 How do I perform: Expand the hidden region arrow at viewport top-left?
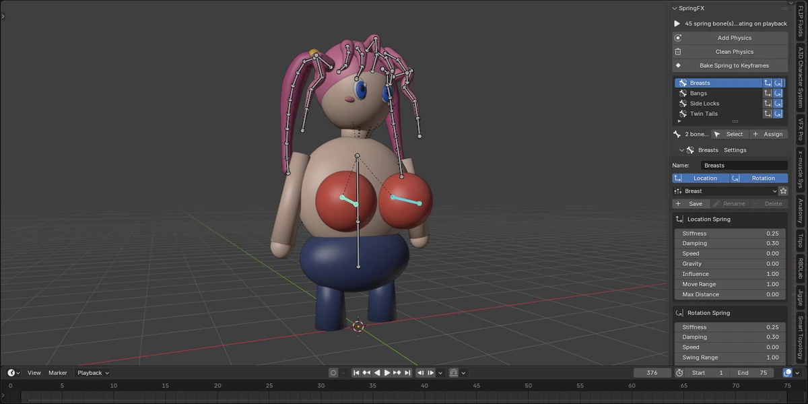[3, 15]
